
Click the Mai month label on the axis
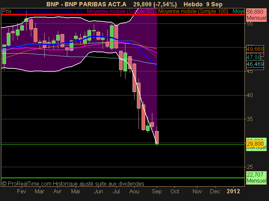point(75,191)
